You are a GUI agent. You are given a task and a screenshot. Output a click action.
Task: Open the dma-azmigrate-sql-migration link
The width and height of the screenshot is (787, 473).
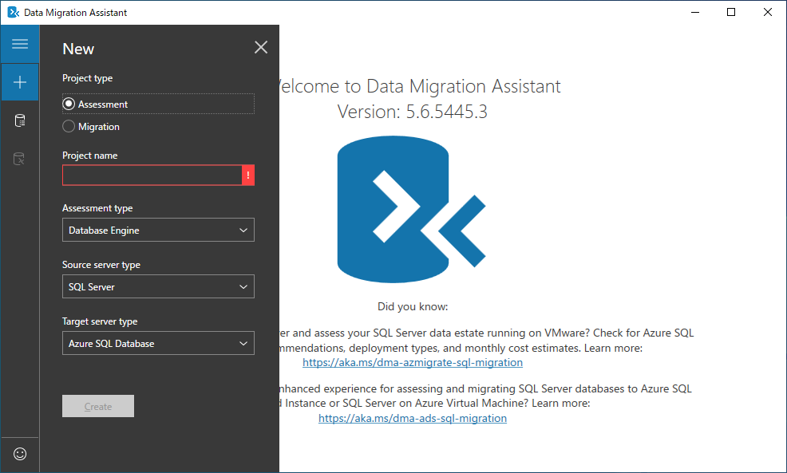[413, 363]
